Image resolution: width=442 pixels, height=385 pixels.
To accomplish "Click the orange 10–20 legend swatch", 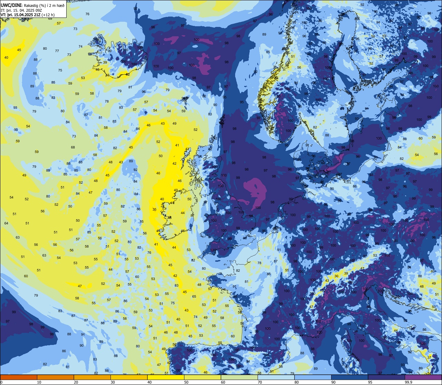I will (x=55, y=377).
